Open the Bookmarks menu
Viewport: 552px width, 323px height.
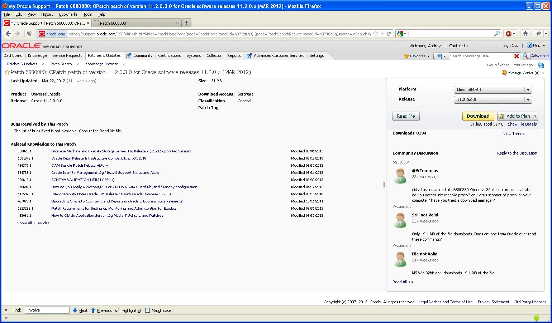click(68, 14)
